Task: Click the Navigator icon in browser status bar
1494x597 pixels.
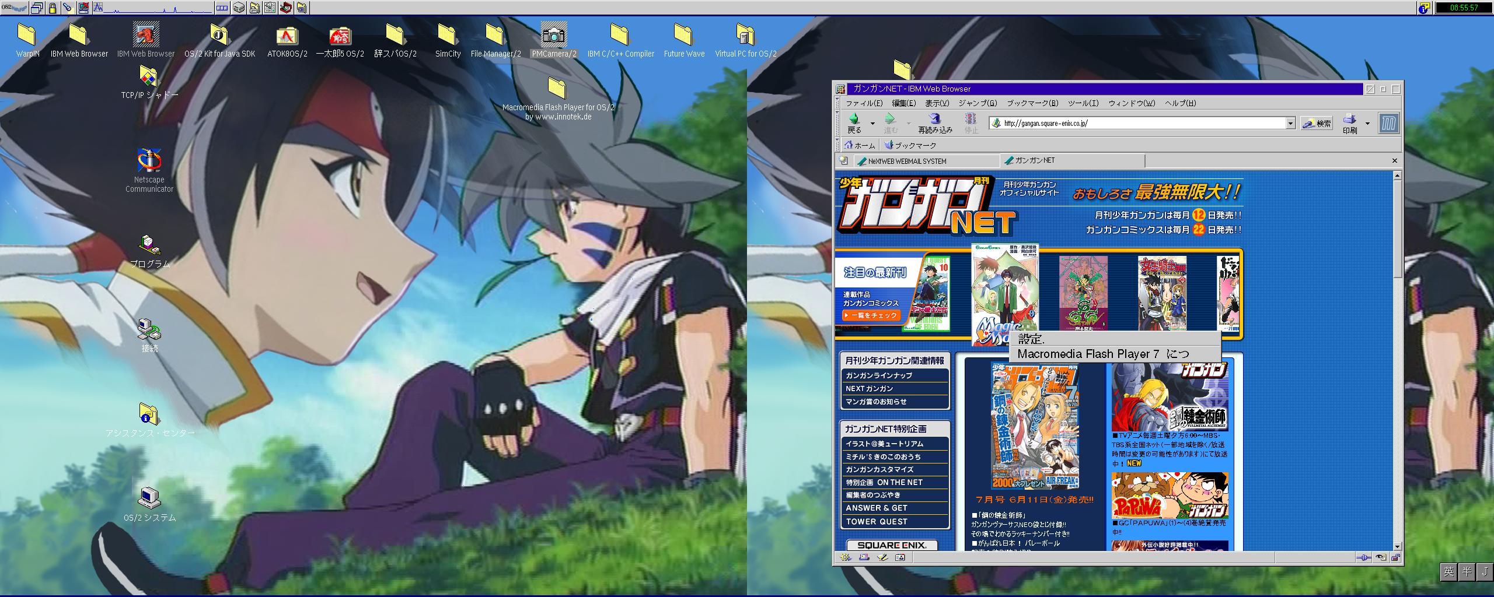Action: [x=845, y=557]
